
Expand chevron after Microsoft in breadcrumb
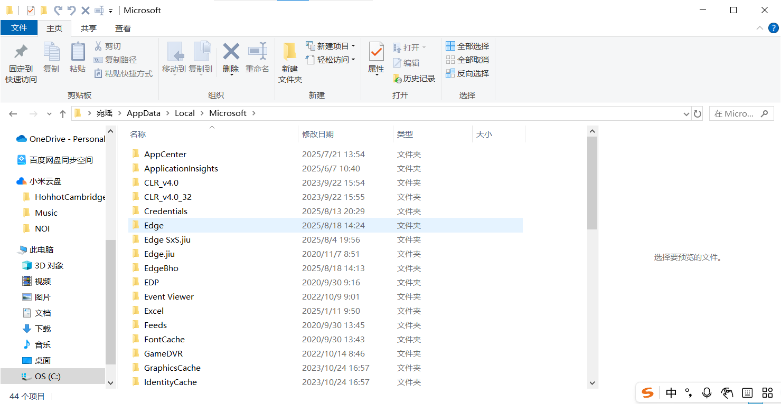coord(254,113)
